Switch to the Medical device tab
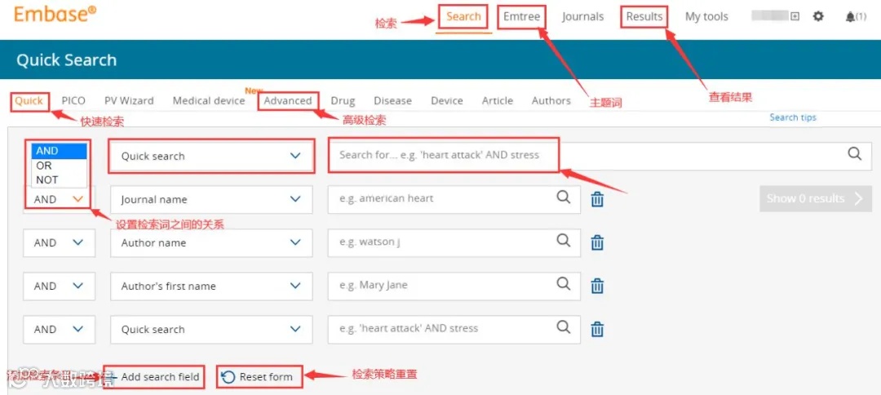 pos(209,100)
